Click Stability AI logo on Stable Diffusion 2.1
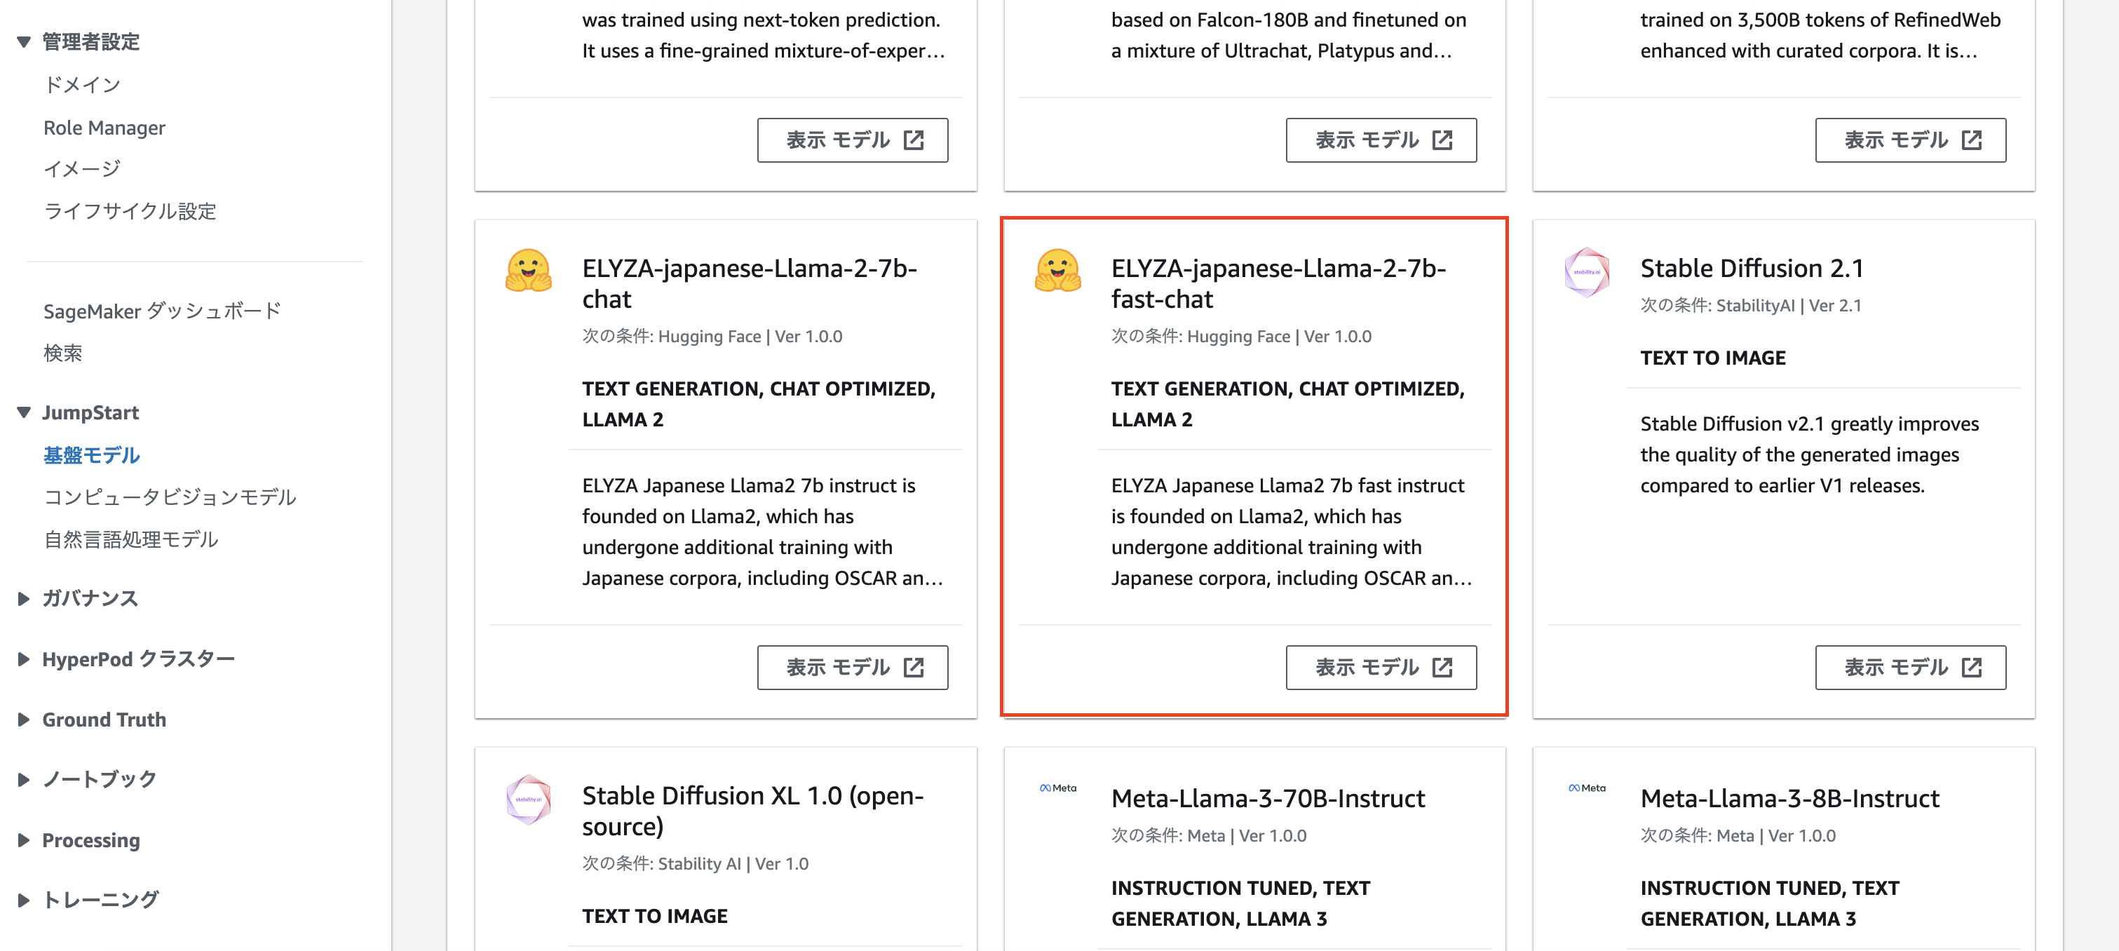The width and height of the screenshot is (2119, 951). click(x=1586, y=272)
